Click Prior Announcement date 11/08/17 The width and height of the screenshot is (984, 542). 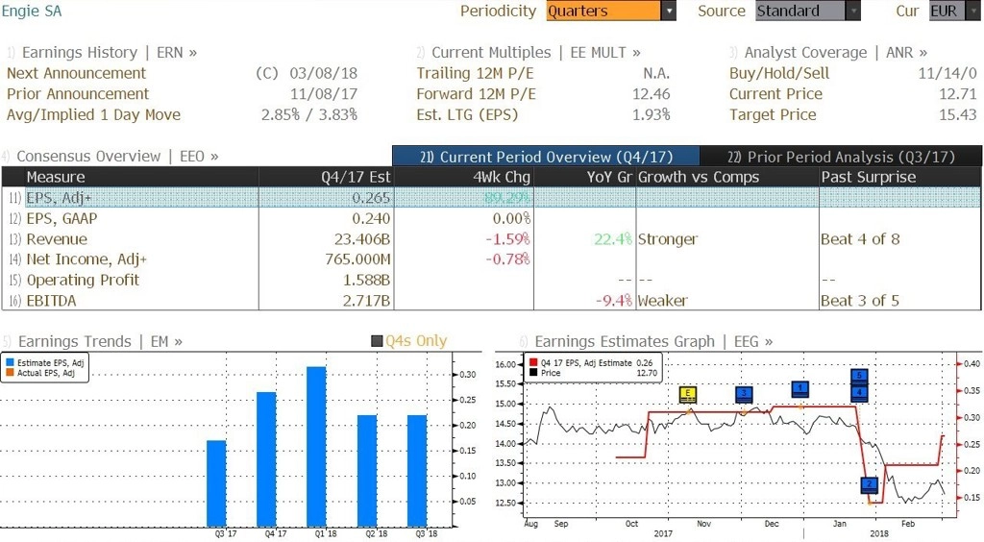coord(323,94)
